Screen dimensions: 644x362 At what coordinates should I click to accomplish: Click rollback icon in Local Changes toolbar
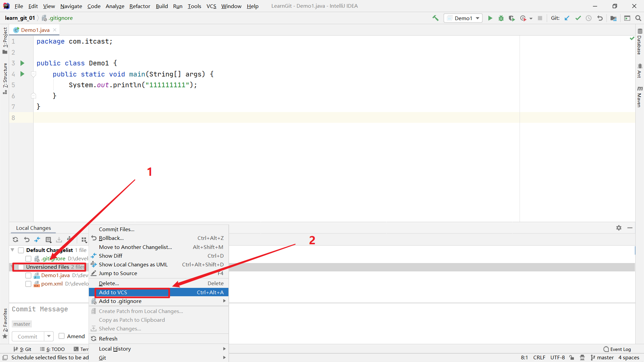27,240
